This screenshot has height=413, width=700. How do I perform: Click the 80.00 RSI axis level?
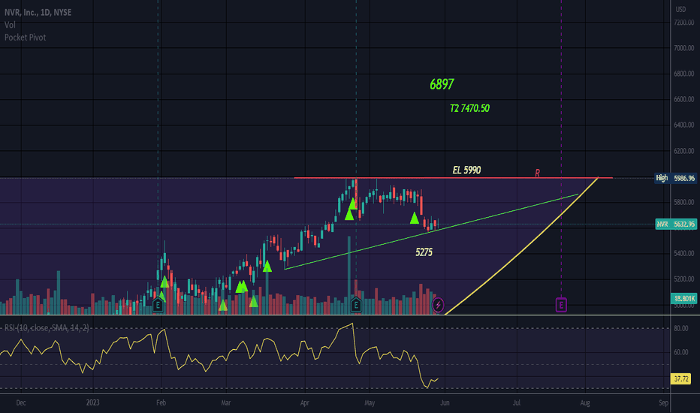pyautogui.click(x=680, y=328)
